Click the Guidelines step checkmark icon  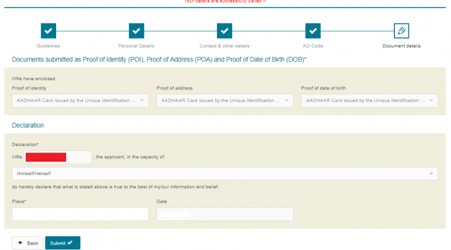tap(48, 30)
